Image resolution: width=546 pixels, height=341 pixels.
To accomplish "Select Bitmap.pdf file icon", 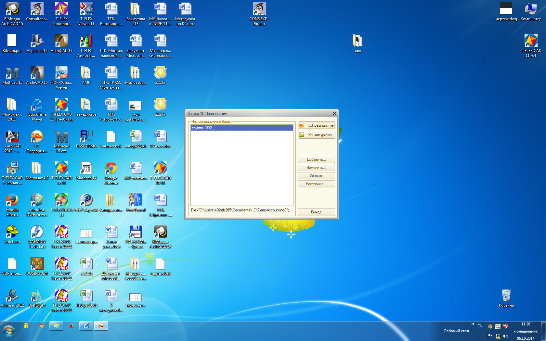I will point(12,44).
